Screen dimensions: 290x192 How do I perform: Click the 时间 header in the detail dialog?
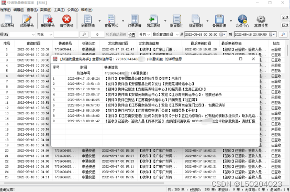[84, 68]
